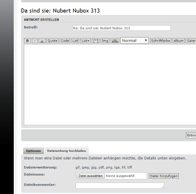Open the Schriftfarbe color picker

[x=161, y=41]
